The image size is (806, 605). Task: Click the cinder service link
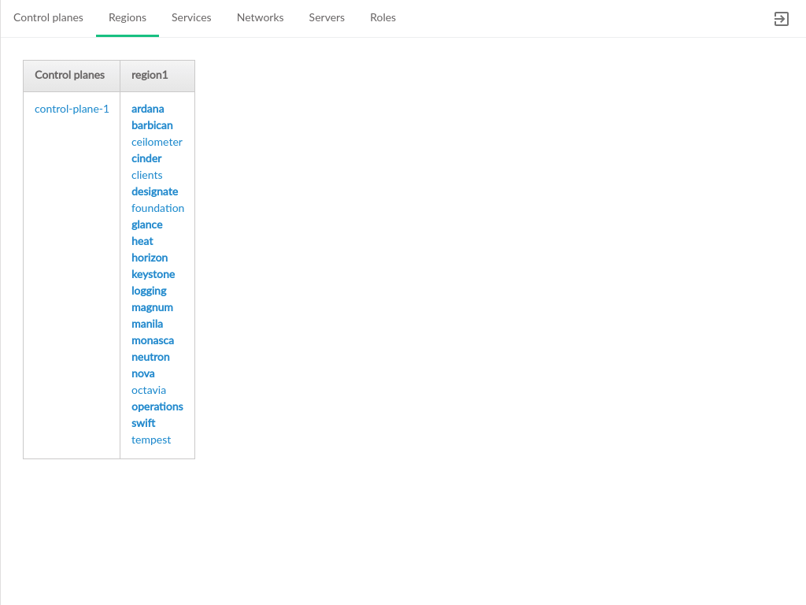coord(146,158)
